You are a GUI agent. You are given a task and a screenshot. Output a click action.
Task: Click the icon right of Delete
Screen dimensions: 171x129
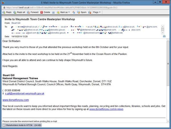pos(54,12)
